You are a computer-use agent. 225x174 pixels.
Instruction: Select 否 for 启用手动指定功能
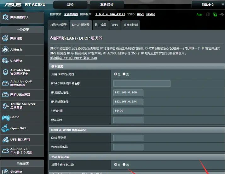pyautogui.click(x=124, y=164)
